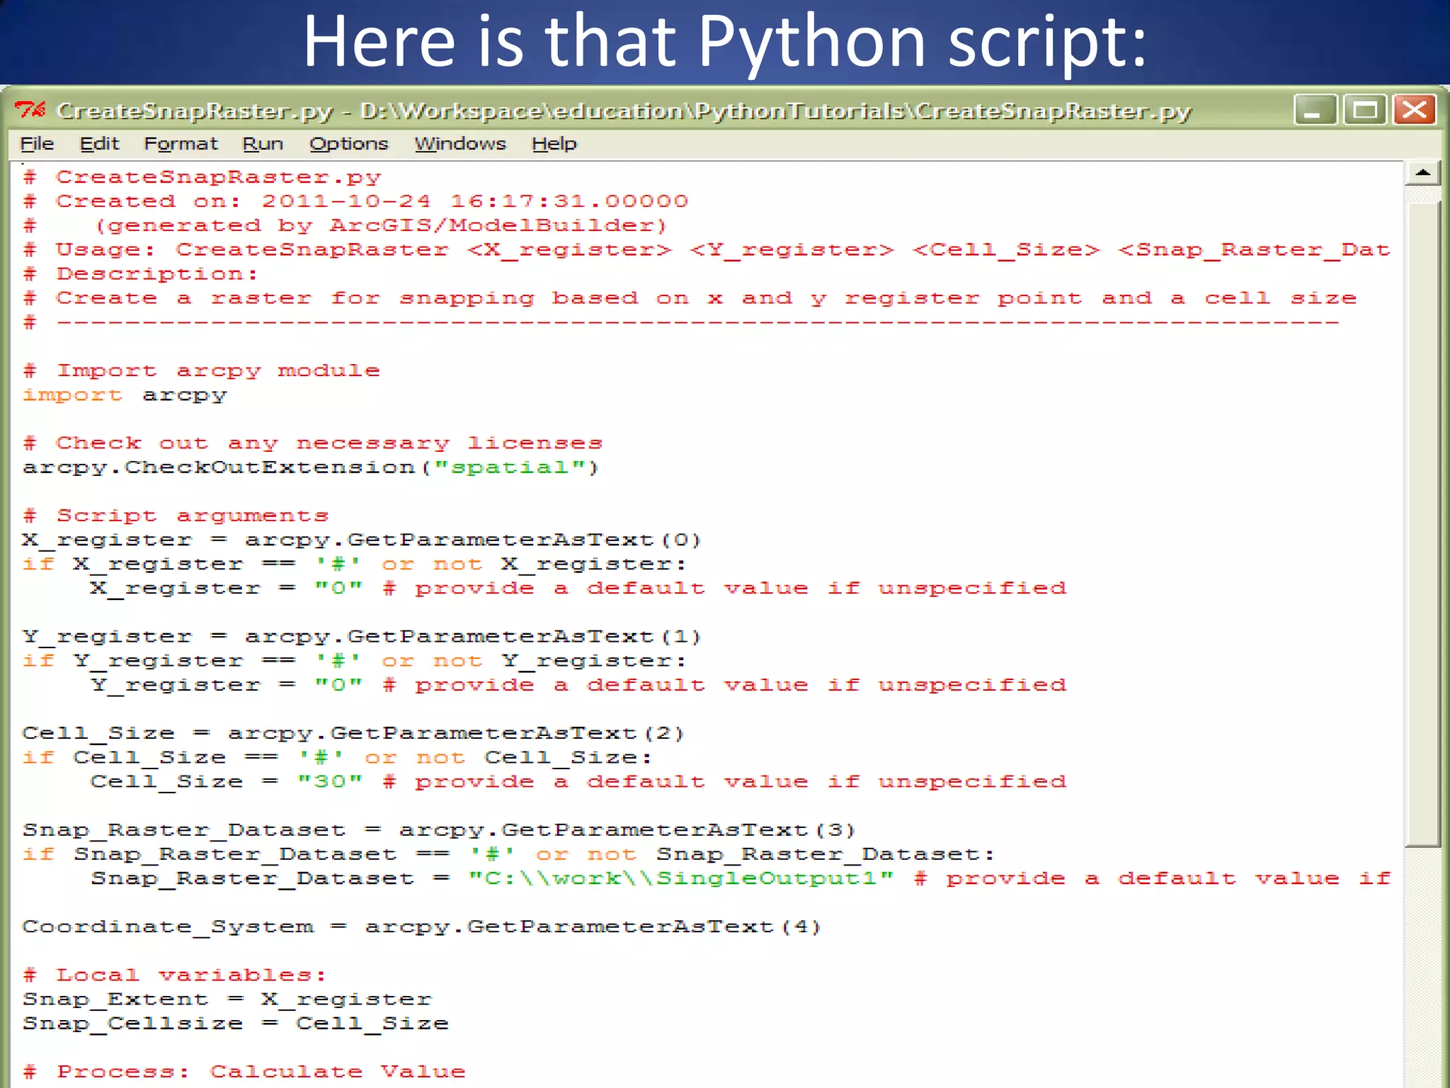Click the '# Script arguments' comment
This screenshot has height=1088, width=1450.
click(176, 516)
